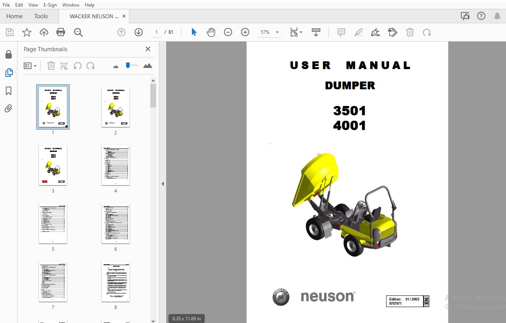Switch to the Tools tab
This screenshot has height=323, width=506.
(x=41, y=16)
